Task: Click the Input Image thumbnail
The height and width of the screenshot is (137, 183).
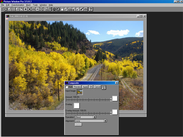Action: coord(80,92)
